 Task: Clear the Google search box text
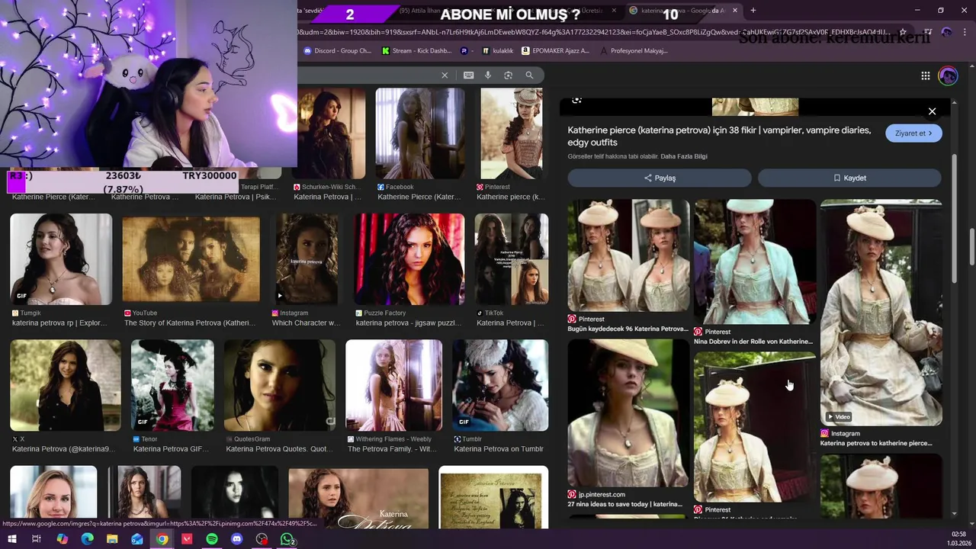tap(445, 75)
